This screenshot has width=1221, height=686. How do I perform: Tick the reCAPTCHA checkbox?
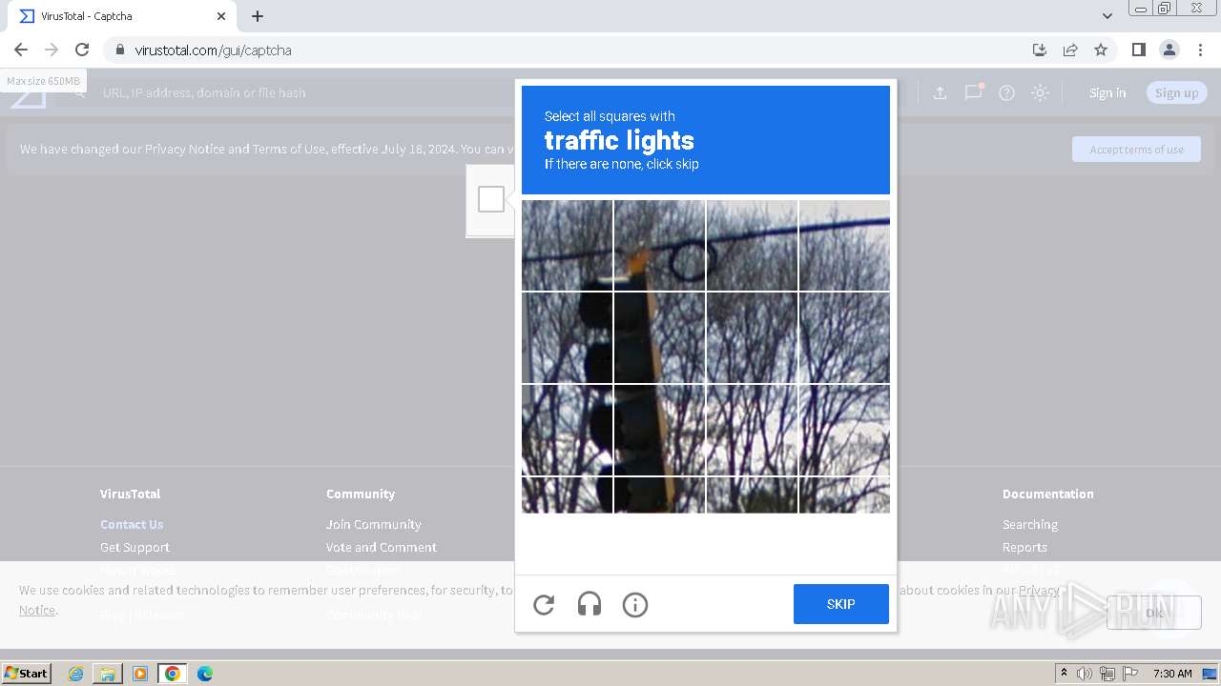pos(491,199)
